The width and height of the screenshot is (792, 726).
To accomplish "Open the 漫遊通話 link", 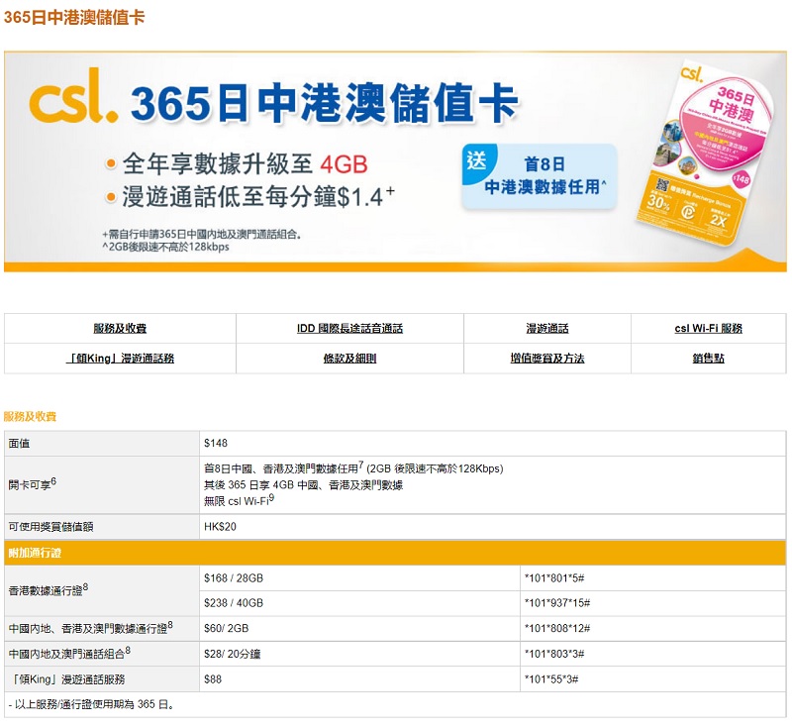I will (547, 329).
